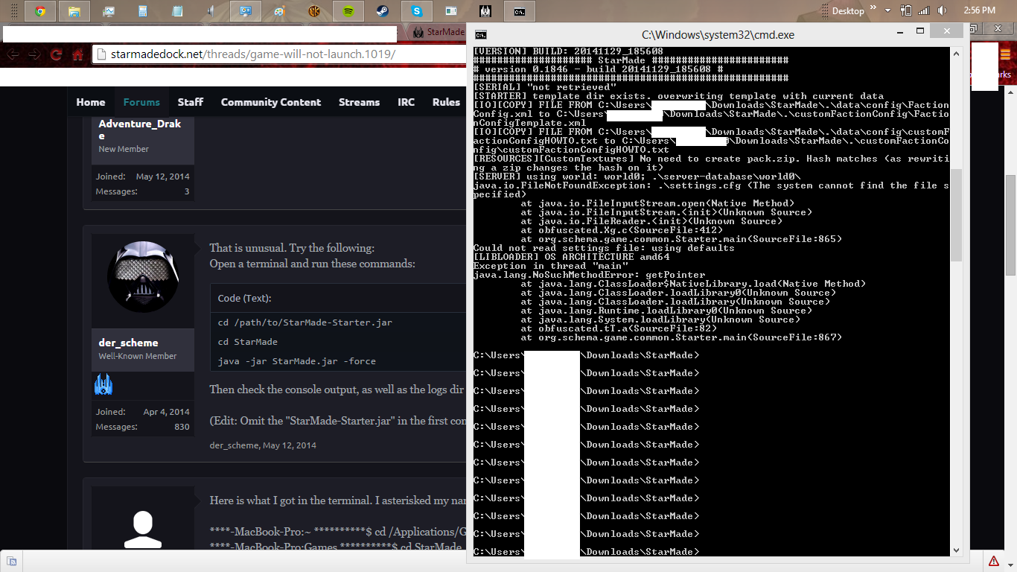1017x572 pixels.
Task: Click der_scheme's Darth Vader avatar
Action: pos(142,277)
